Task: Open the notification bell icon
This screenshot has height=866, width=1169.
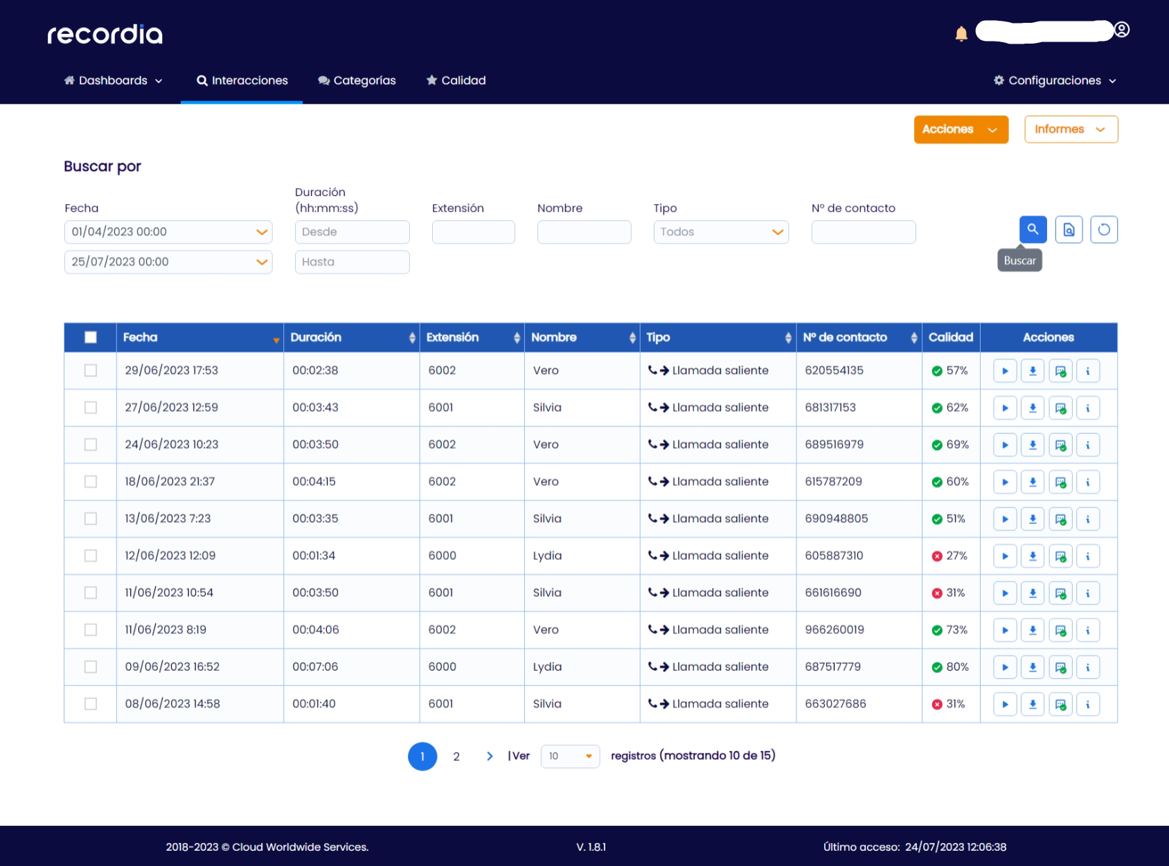Action: click(961, 34)
